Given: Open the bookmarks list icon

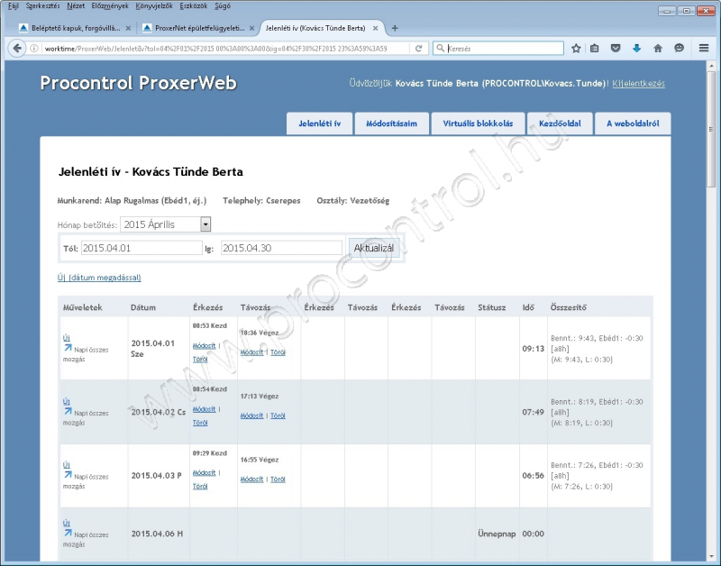Looking at the screenshot, I should (595, 49).
